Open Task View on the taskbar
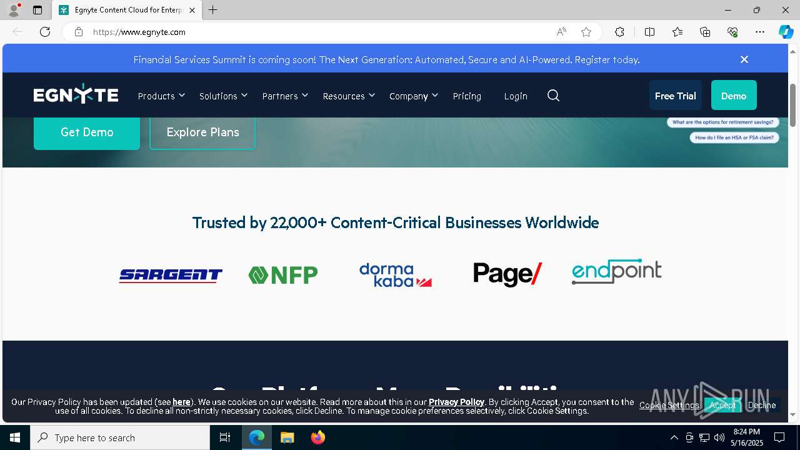800x450 pixels. 225,437
